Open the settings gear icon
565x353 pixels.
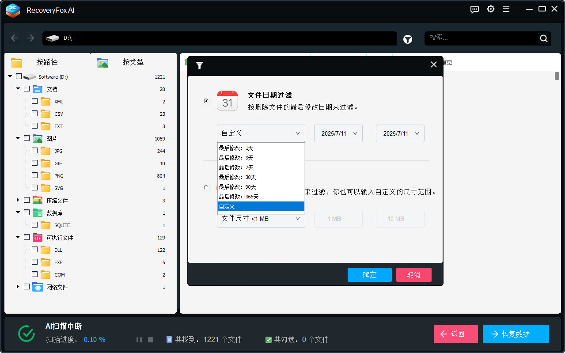point(490,9)
